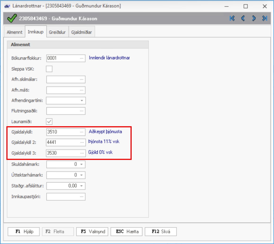
Task: Click into the Gjaldalykill 3 input field
Action: [x=62, y=153]
